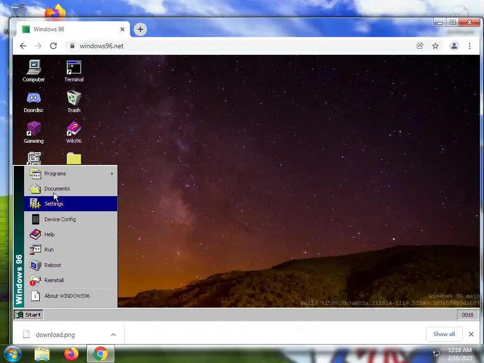The image size is (484, 363).
Task: Click the share page icon
Action: click(420, 46)
